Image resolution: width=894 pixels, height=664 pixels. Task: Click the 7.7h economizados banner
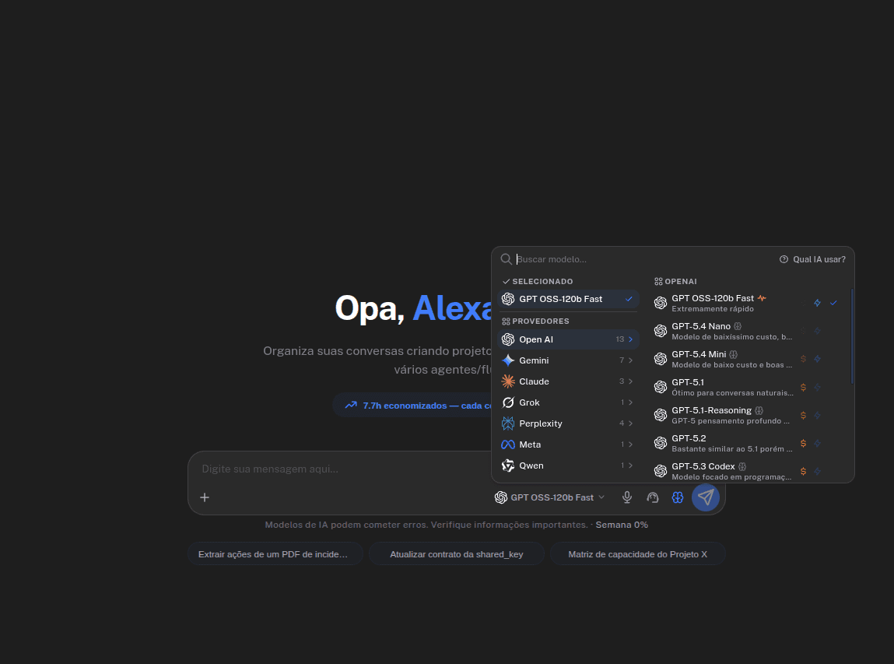(x=413, y=405)
